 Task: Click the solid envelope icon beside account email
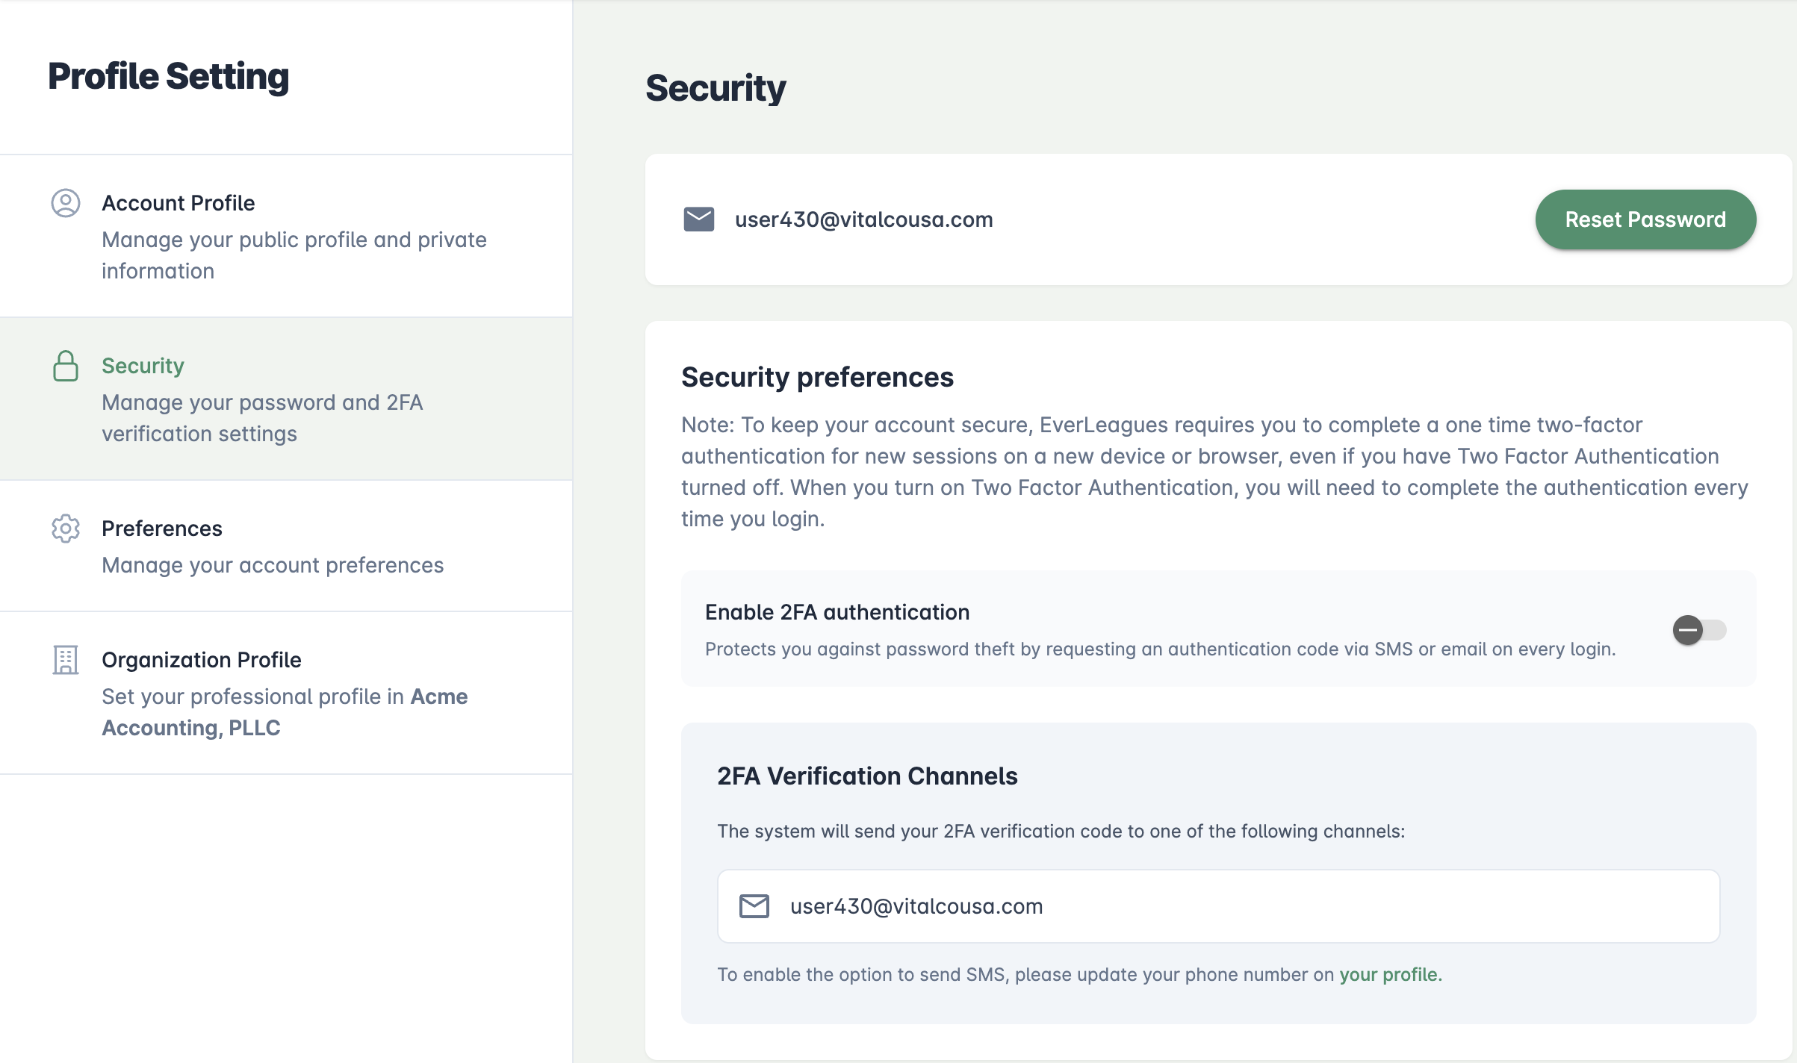coord(698,219)
